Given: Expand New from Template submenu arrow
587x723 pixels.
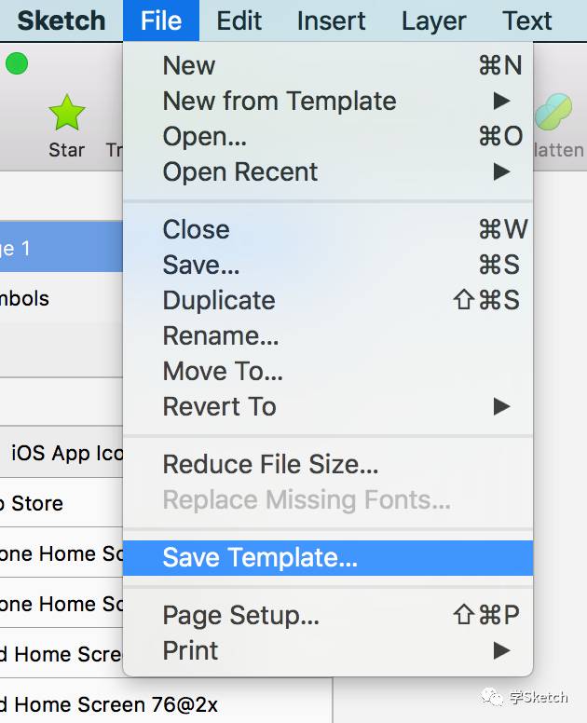Looking at the screenshot, I should click(501, 101).
